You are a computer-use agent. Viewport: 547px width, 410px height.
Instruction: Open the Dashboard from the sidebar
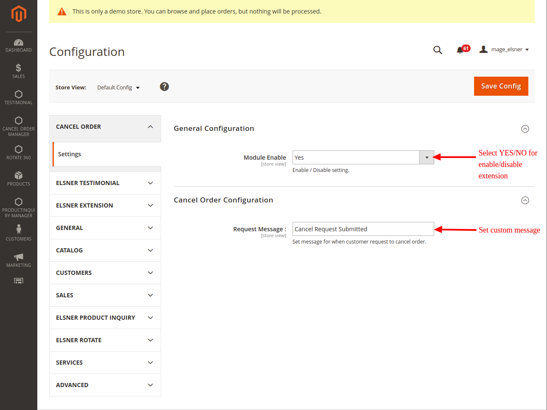click(18, 45)
